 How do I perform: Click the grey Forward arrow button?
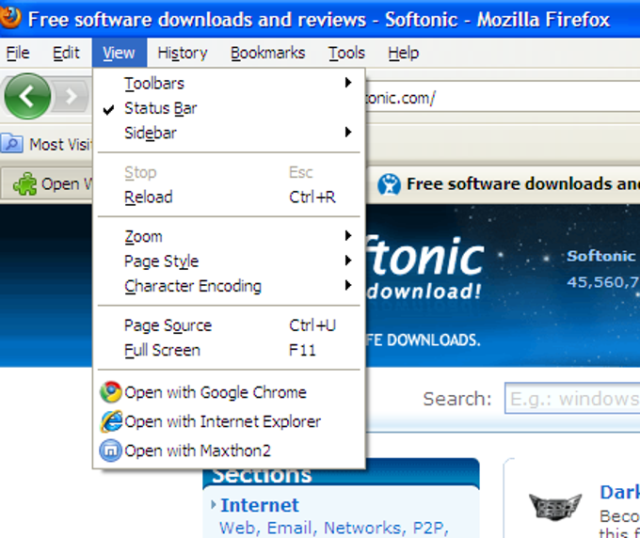(72, 97)
